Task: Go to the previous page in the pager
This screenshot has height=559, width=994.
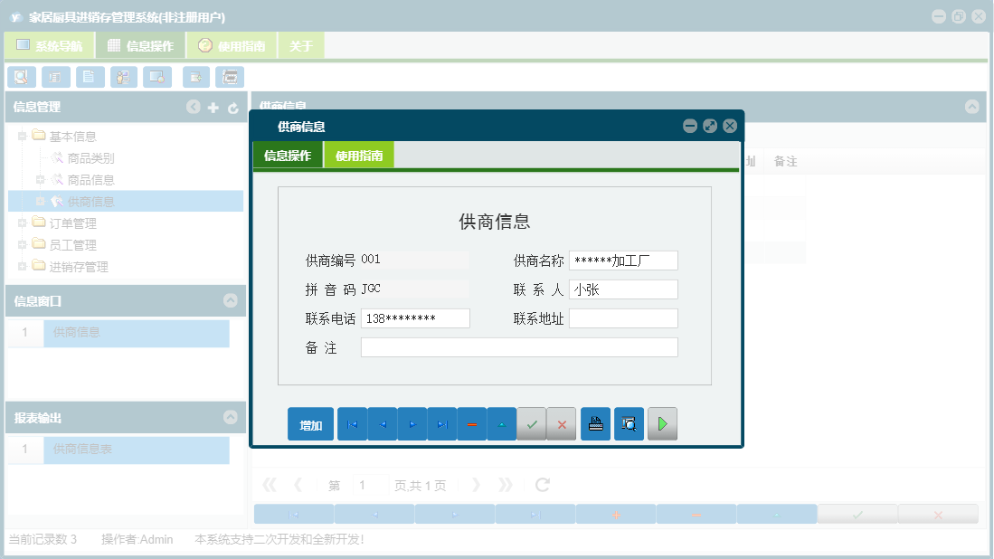Action: coord(298,485)
